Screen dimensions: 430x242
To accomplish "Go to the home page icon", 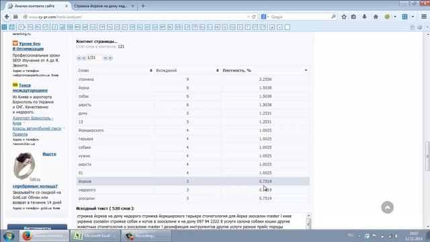I will click(376, 17).
